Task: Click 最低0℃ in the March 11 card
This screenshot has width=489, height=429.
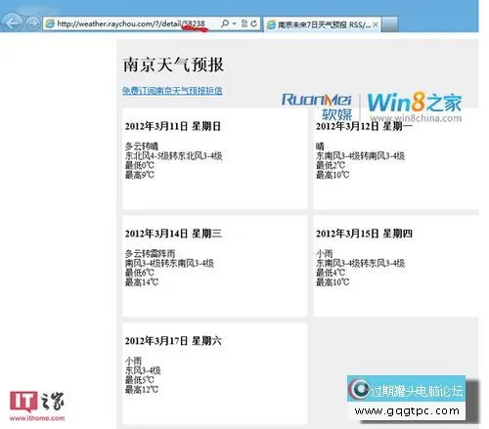Action: point(139,165)
